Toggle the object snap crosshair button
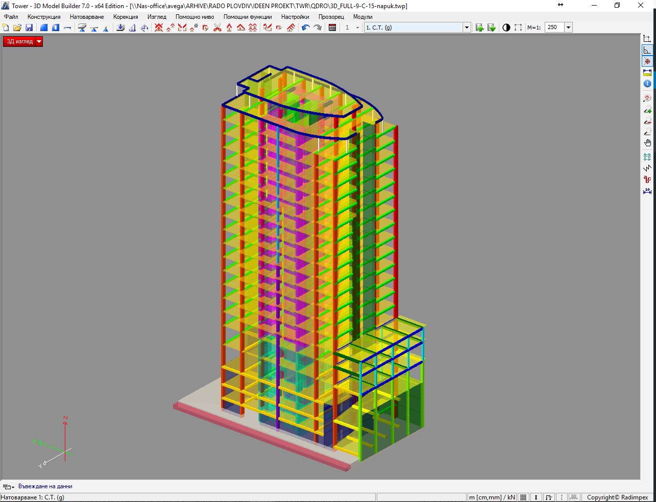656x502 pixels. point(647,61)
